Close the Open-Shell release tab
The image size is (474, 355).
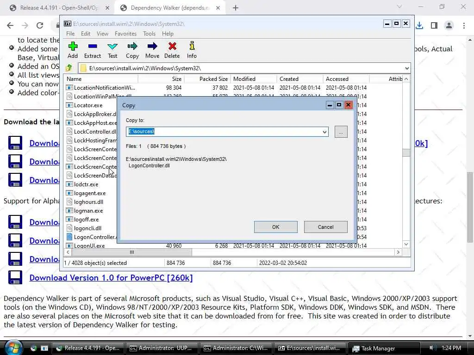(x=107, y=8)
